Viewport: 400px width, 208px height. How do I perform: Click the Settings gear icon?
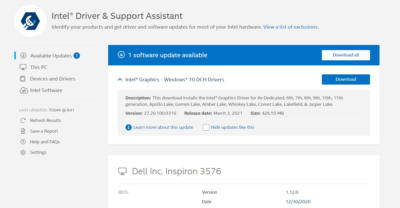[23, 152]
